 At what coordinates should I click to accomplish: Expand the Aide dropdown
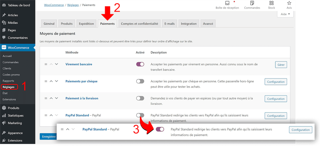pyautogui.click(x=285, y=14)
